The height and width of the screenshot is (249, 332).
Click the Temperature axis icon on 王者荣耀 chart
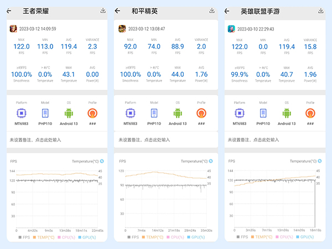pyautogui.click(x=102, y=161)
